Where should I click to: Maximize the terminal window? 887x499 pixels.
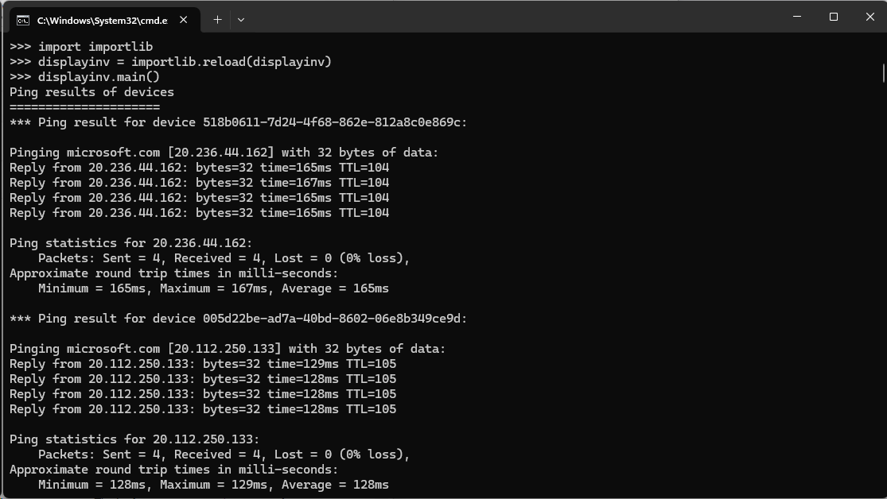click(834, 17)
